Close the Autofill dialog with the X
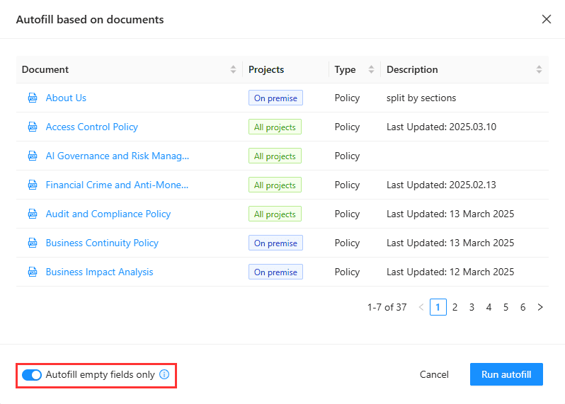565x404 pixels. pyautogui.click(x=546, y=19)
